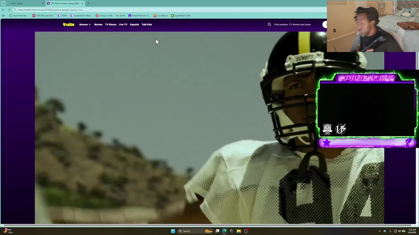Open the Settings profile bookmark
The width and height of the screenshot is (419, 235).
[104, 16]
